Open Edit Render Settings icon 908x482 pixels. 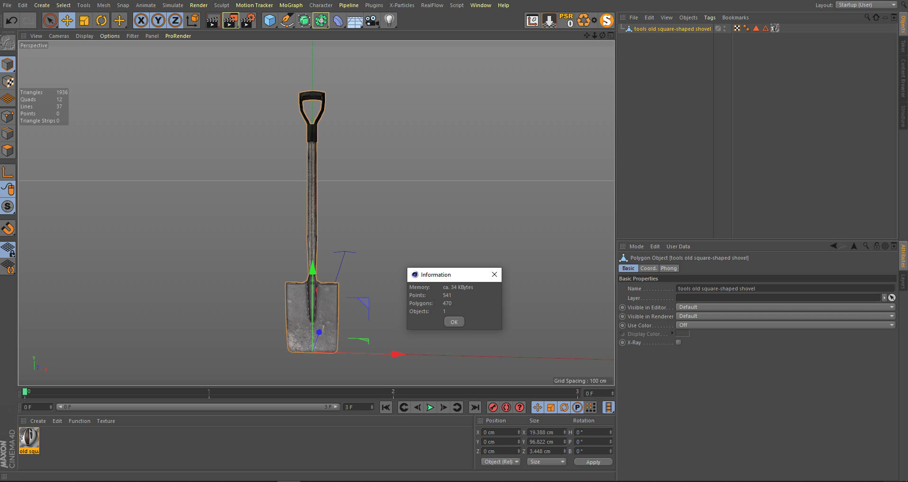[248, 20]
